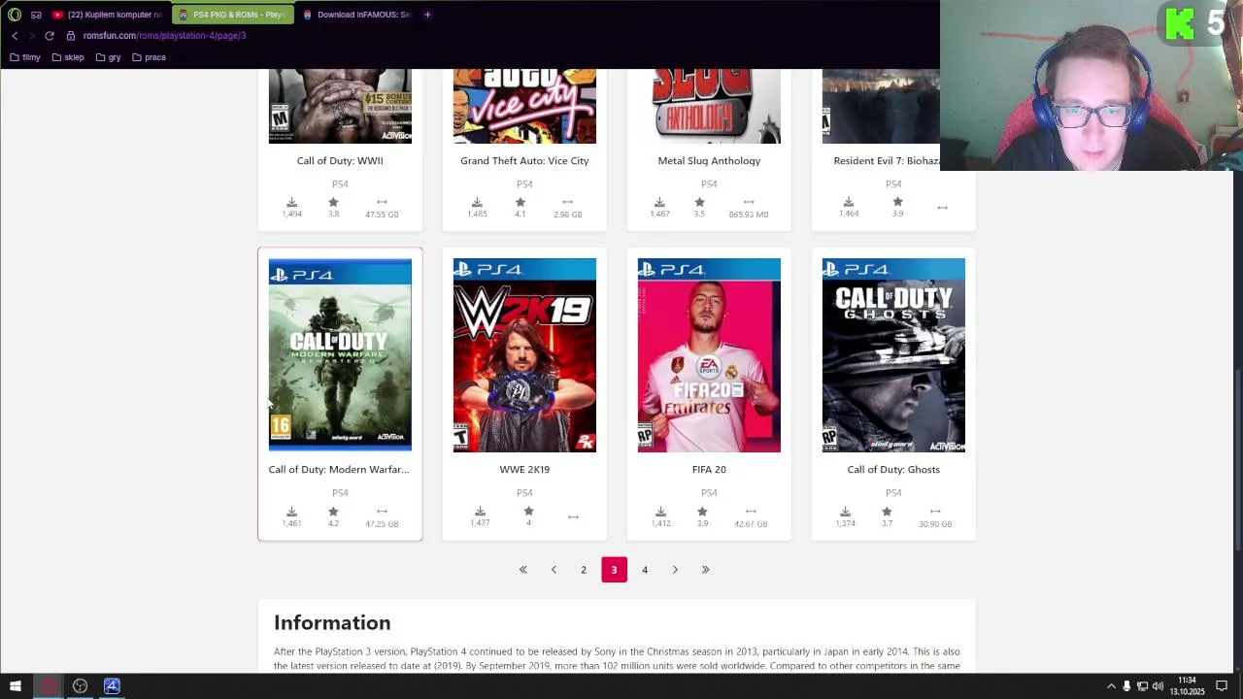Click star rating icon under Call of Duty: WWII
The image size is (1243, 699).
[x=333, y=203]
